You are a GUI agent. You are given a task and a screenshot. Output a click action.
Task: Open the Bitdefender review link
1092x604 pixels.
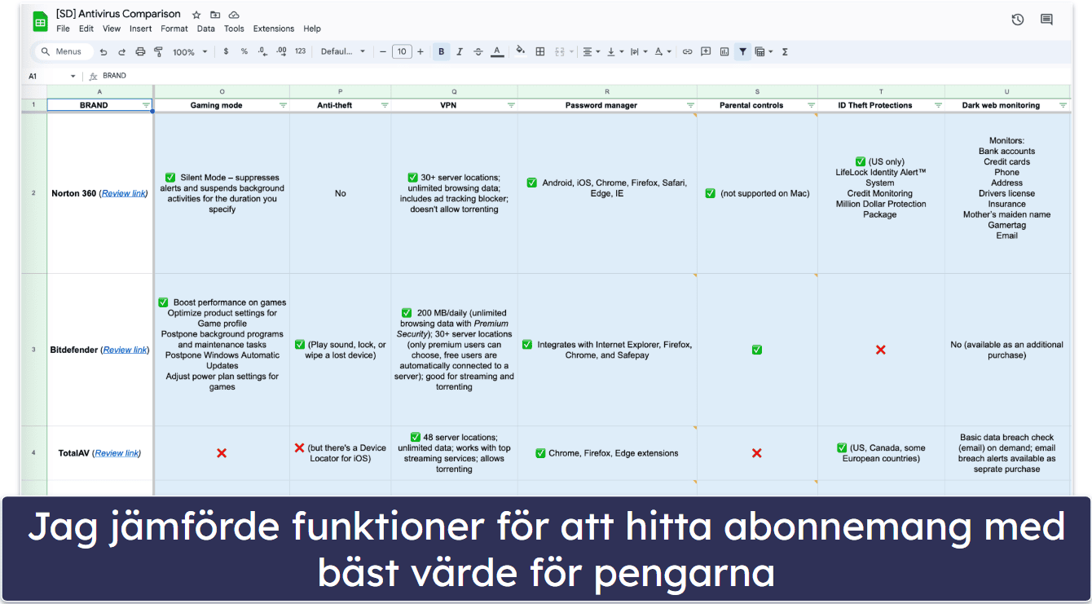(x=125, y=350)
